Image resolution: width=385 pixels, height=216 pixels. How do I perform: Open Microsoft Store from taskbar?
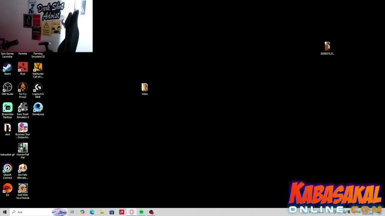pos(112,212)
